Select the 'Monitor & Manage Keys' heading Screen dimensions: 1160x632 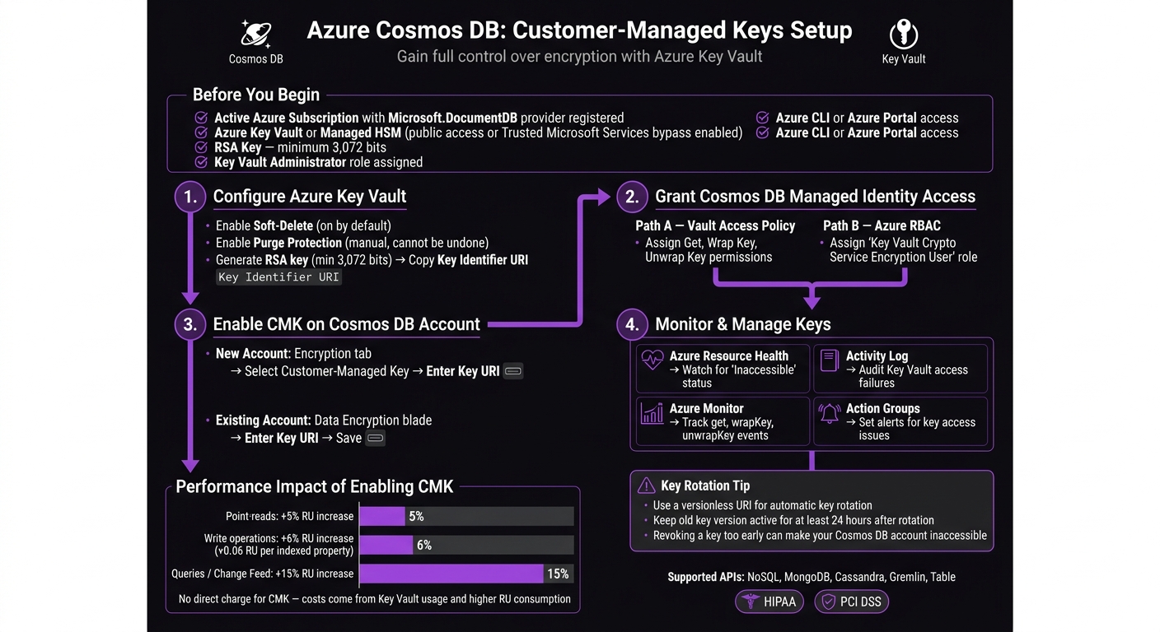[743, 324]
